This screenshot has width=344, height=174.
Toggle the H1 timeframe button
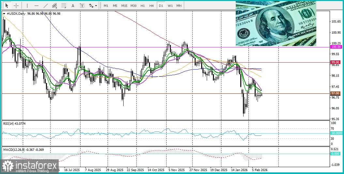tap(142, 6)
